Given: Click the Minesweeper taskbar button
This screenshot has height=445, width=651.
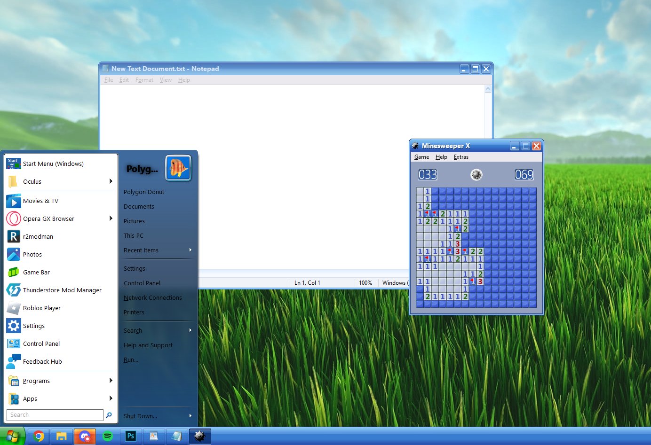Looking at the screenshot, I should pos(200,437).
